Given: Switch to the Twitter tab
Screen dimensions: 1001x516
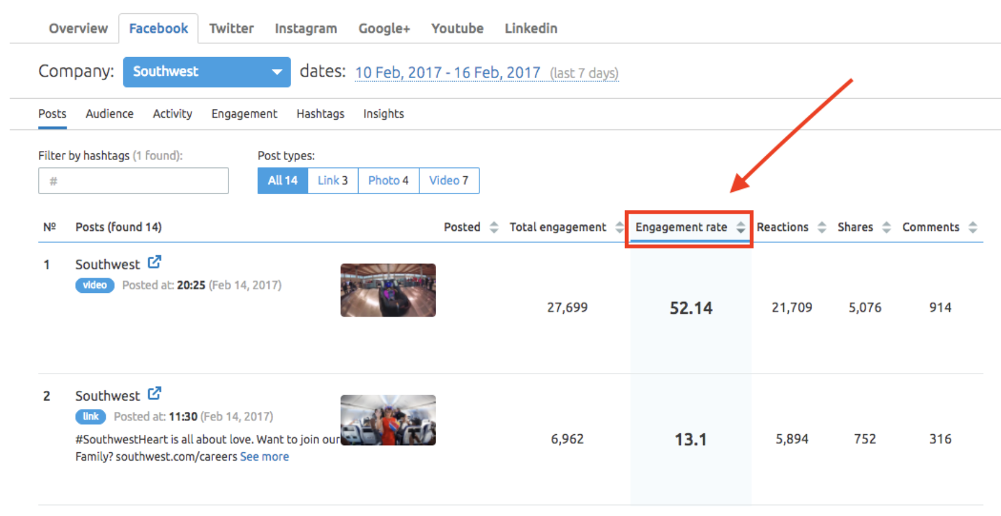Looking at the screenshot, I should [231, 28].
